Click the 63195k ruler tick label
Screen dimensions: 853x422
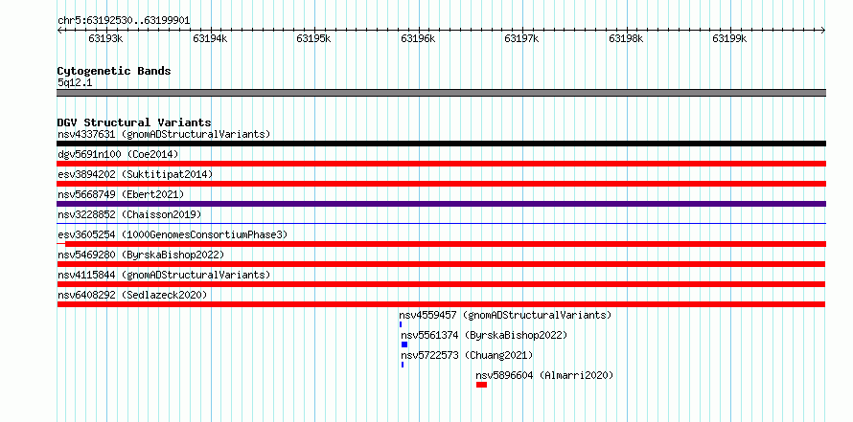[313, 38]
